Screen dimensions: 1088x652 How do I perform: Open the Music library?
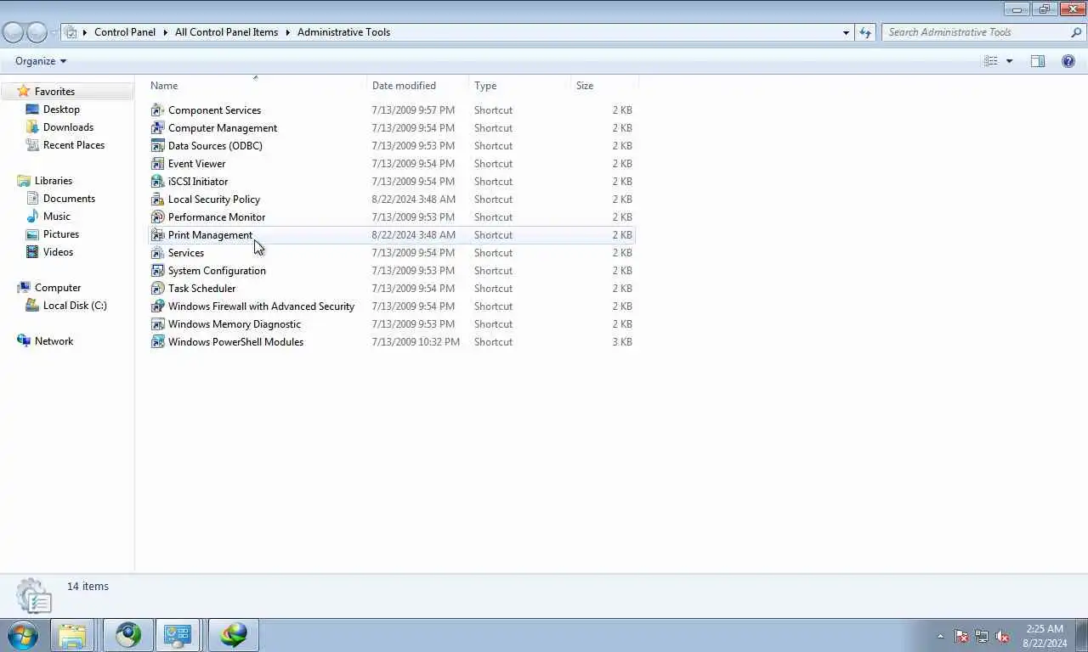point(57,216)
